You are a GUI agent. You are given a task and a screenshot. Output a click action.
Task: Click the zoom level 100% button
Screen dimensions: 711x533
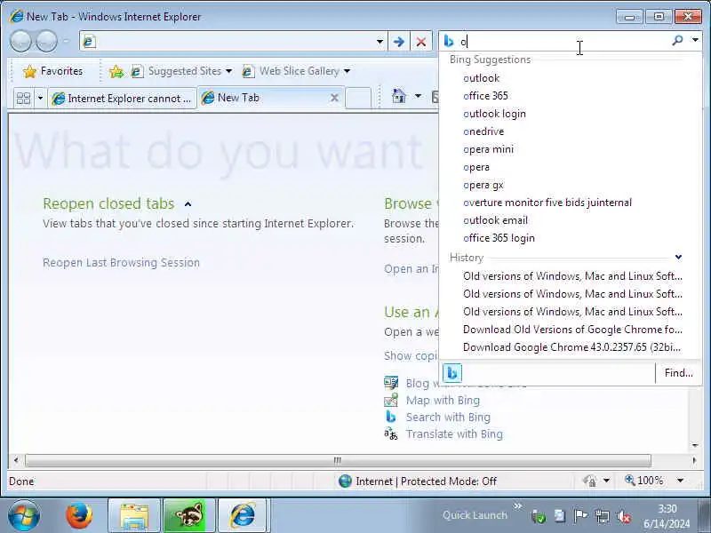coord(644,480)
